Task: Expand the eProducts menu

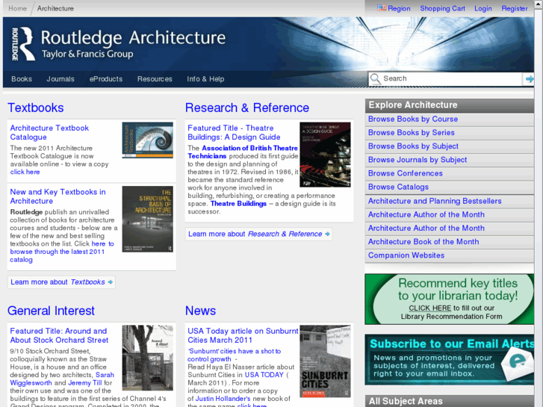Action: [105, 79]
